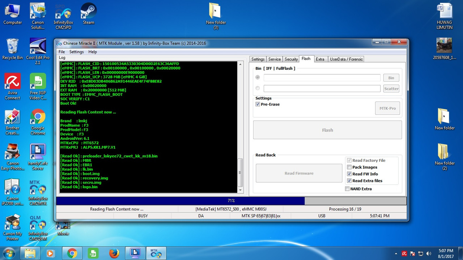463x260 pixels.
Task: Select the Scatter file radio button
Action: tap(258, 88)
